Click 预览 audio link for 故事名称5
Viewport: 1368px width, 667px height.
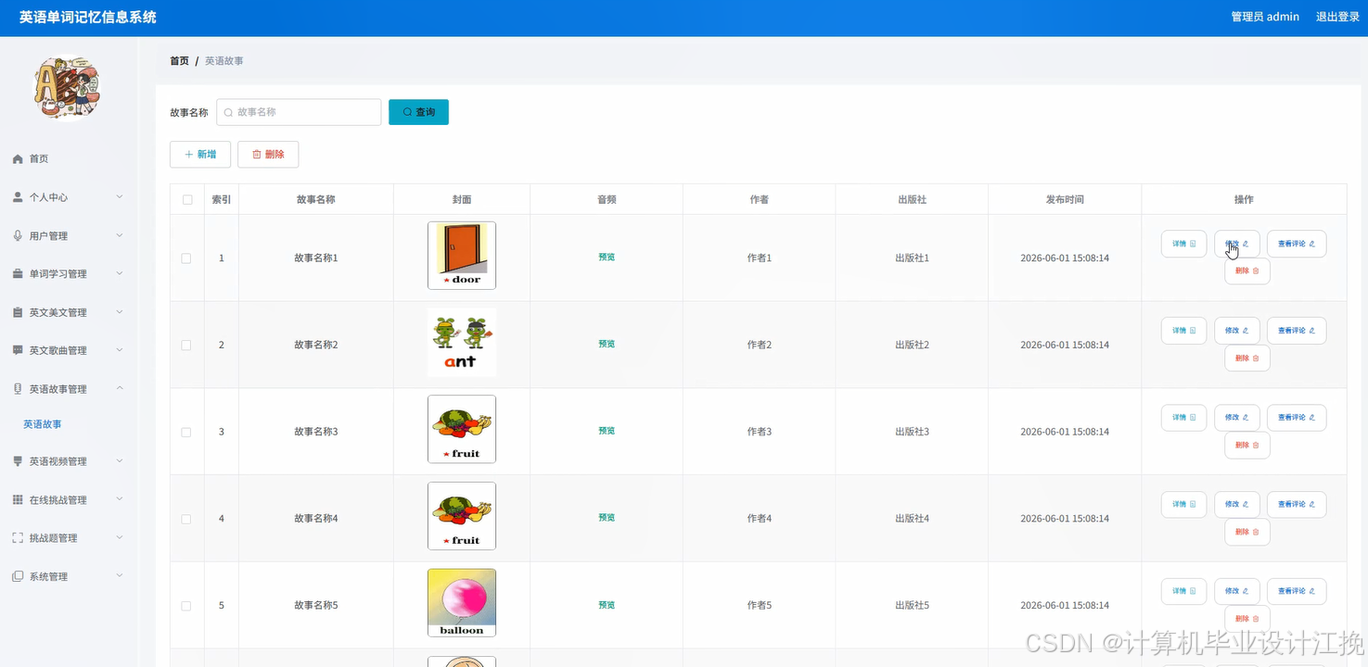tap(607, 605)
